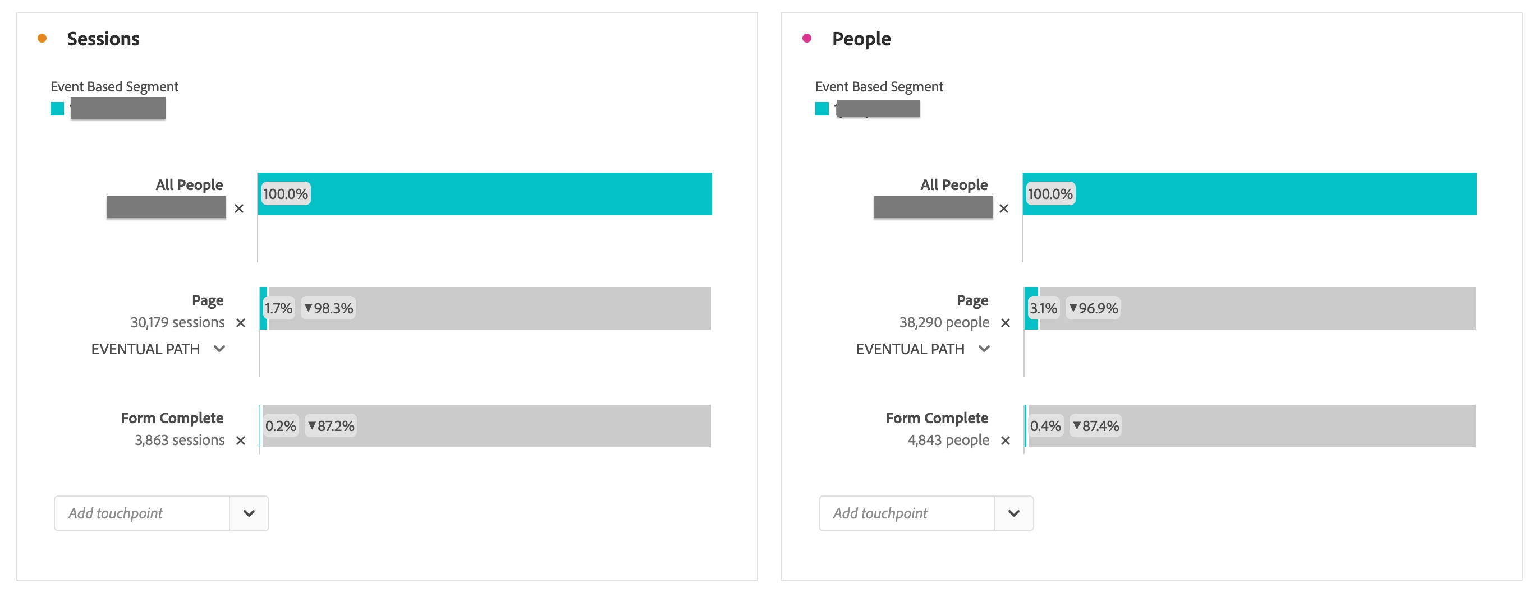1533x593 pixels.
Task: Remove Form Complete touchpoint with 4,843 people
Action: point(1006,441)
